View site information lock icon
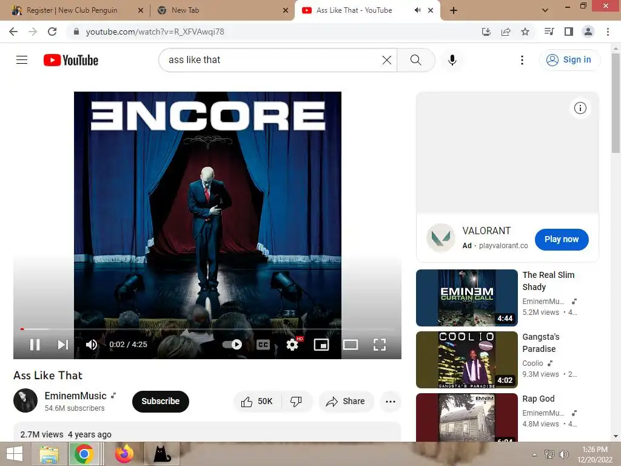The width and height of the screenshot is (621, 466). click(x=76, y=32)
